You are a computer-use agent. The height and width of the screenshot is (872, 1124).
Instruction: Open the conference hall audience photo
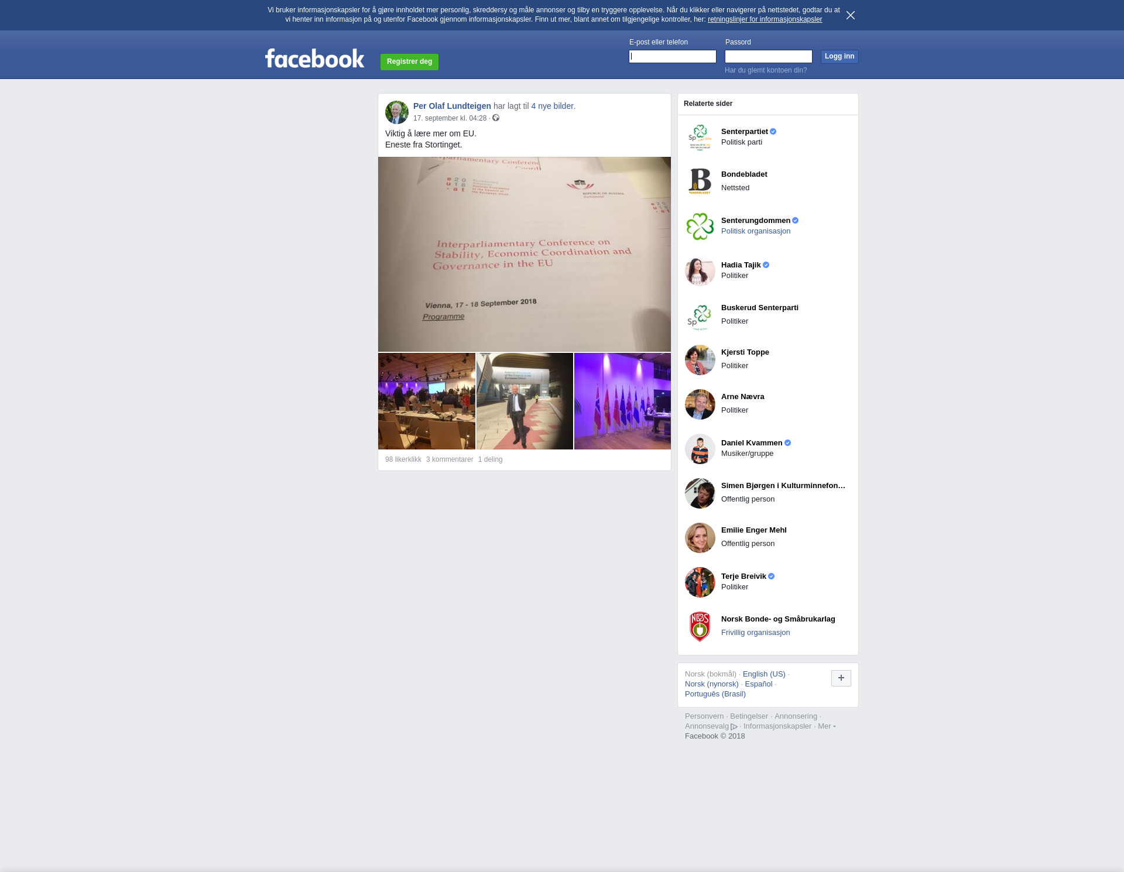427,401
